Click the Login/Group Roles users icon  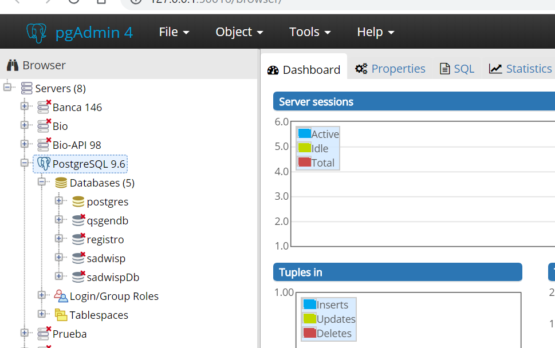tap(61, 296)
